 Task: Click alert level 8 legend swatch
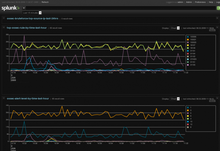pyautogui.click(x=188, y=127)
